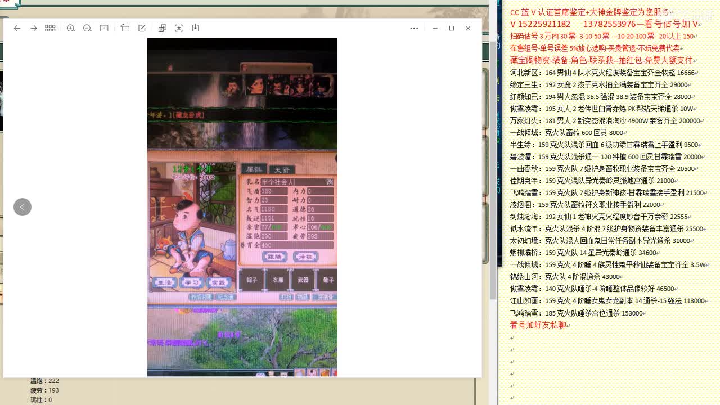This screenshot has width=720, height=405.
Task: Open the edit image pencil icon
Action: (x=142, y=28)
